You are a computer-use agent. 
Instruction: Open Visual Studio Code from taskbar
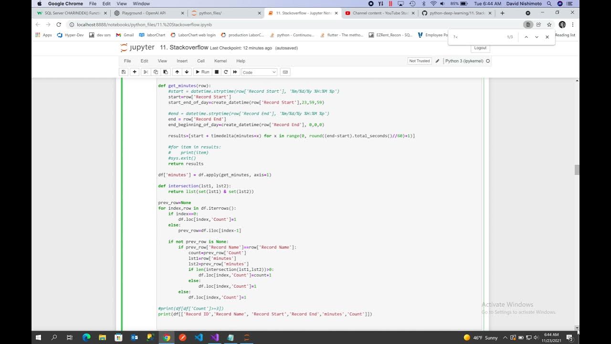tap(199, 337)
